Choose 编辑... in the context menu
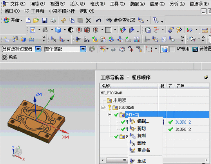Viewport: 211px width, 164px height. pyautogui.click(x=143, y=121)
